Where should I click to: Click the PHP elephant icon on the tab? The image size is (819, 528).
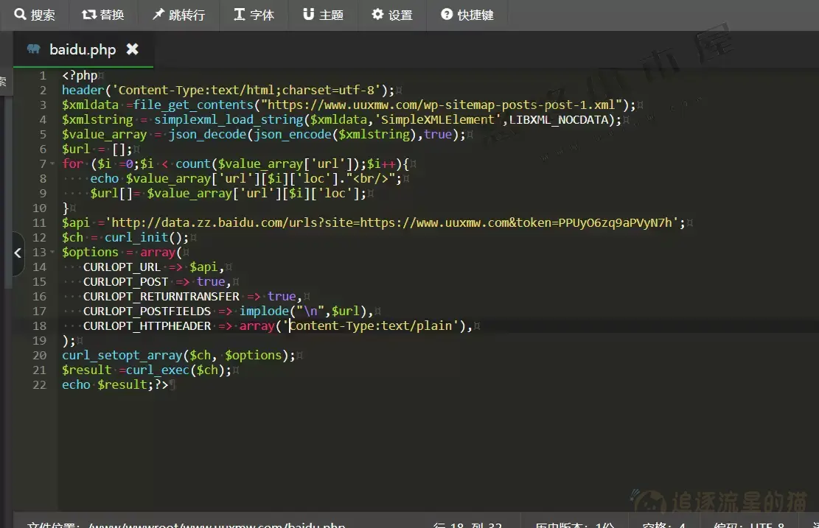34,49
